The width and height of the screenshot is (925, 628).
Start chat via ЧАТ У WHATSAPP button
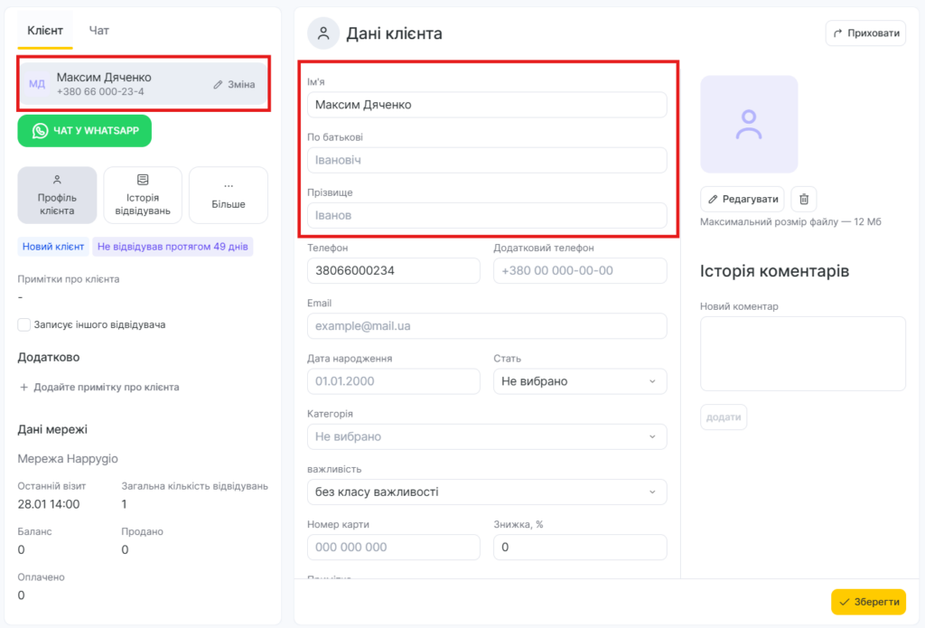click(85, 131)
